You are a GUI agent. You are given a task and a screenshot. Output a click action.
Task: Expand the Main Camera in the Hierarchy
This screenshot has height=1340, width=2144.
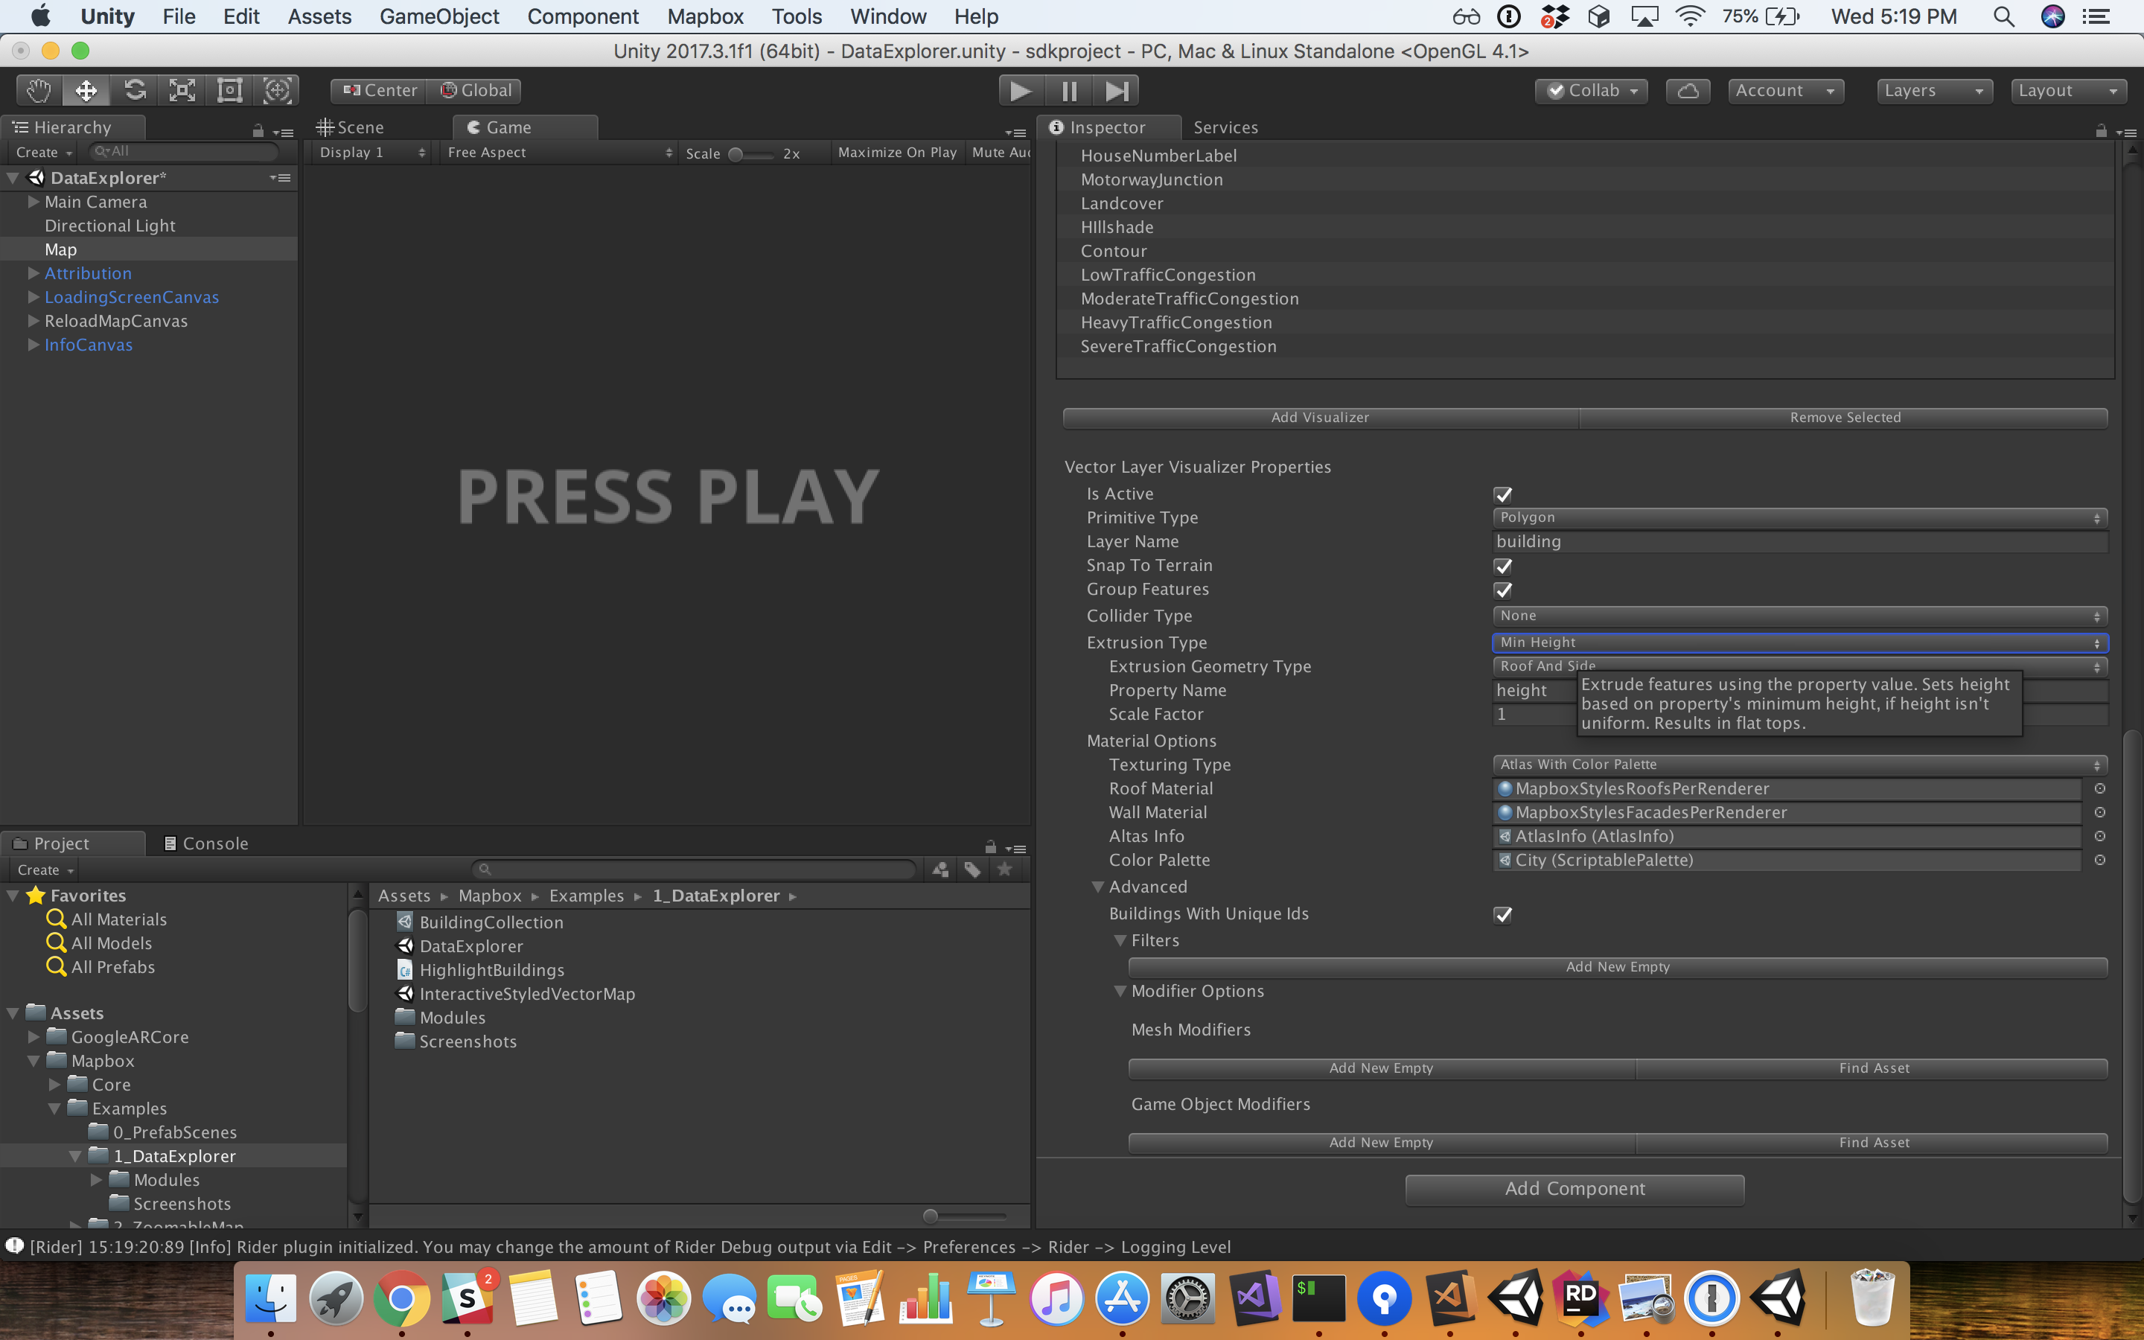coord(32,202)
